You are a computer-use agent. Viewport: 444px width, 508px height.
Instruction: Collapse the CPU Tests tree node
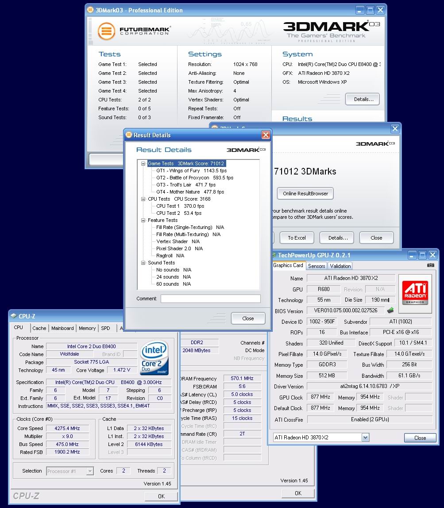143,199
